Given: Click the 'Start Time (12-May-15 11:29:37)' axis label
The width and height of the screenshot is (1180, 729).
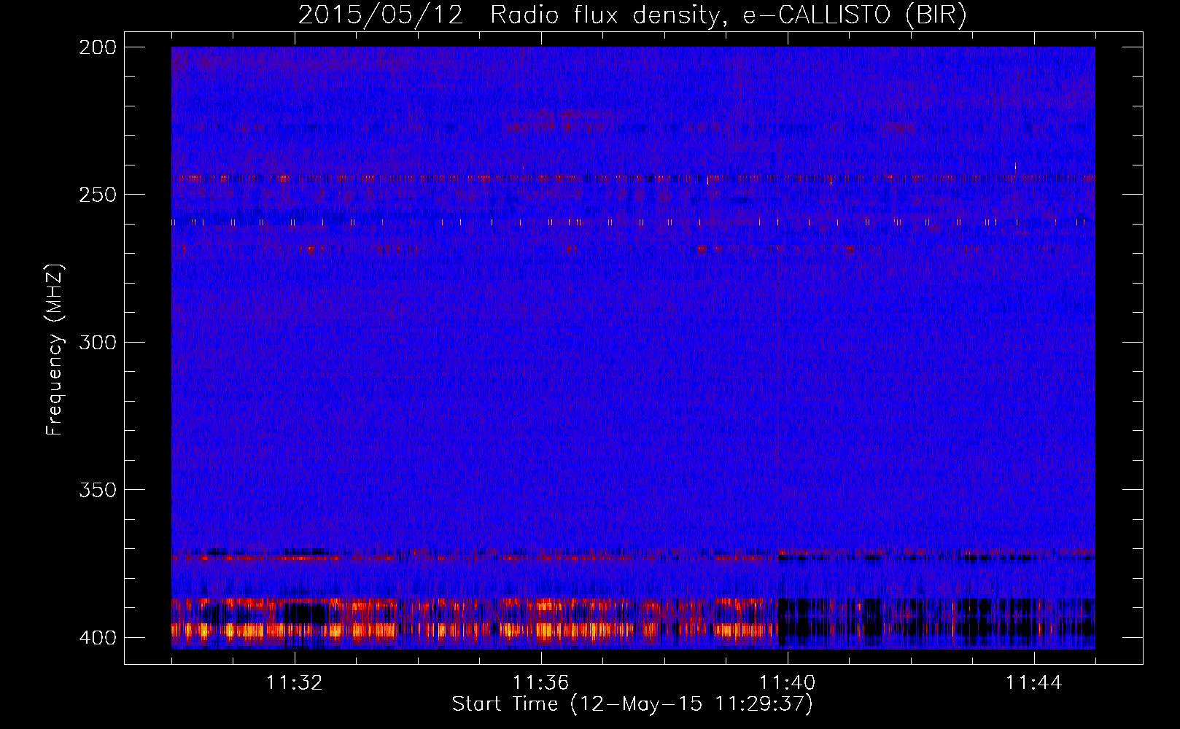Looking at the screenshot, I should (x=632, y=704).
